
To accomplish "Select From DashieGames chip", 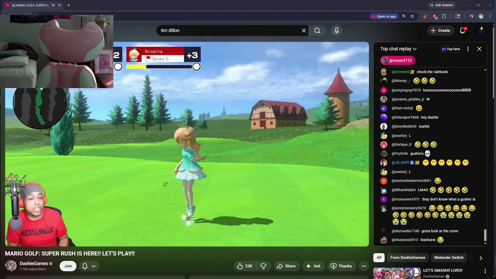I will 408,258.
